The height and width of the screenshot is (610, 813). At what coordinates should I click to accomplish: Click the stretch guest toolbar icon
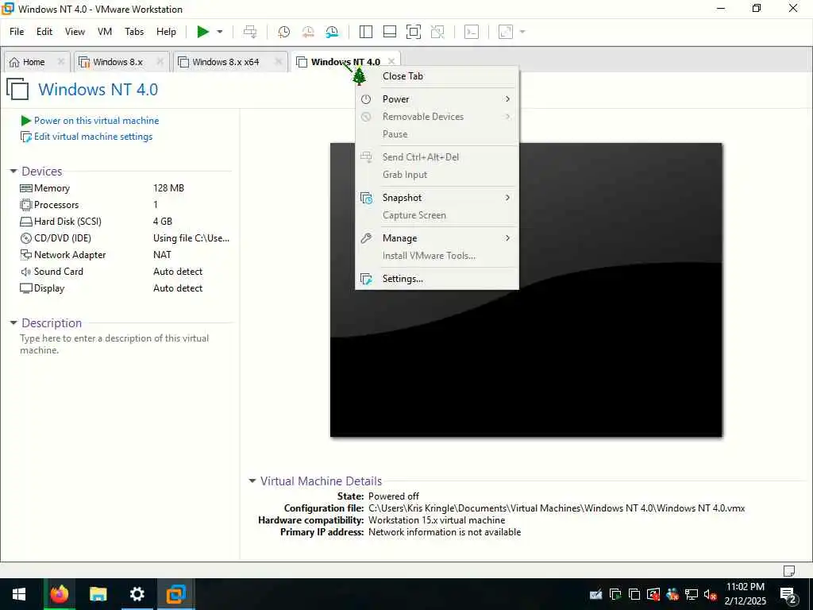click(x=506, y=32)
